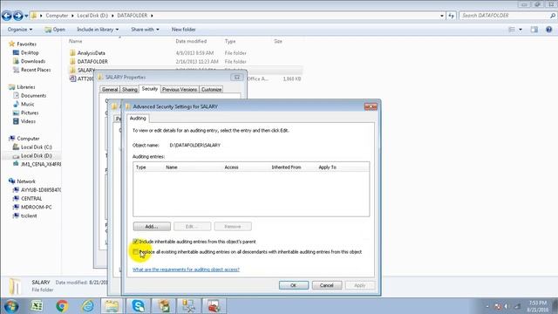Switch to Previous Versions tab
Image resolution: width=558 pixels, height=314 pixels.
pos(180,90)
